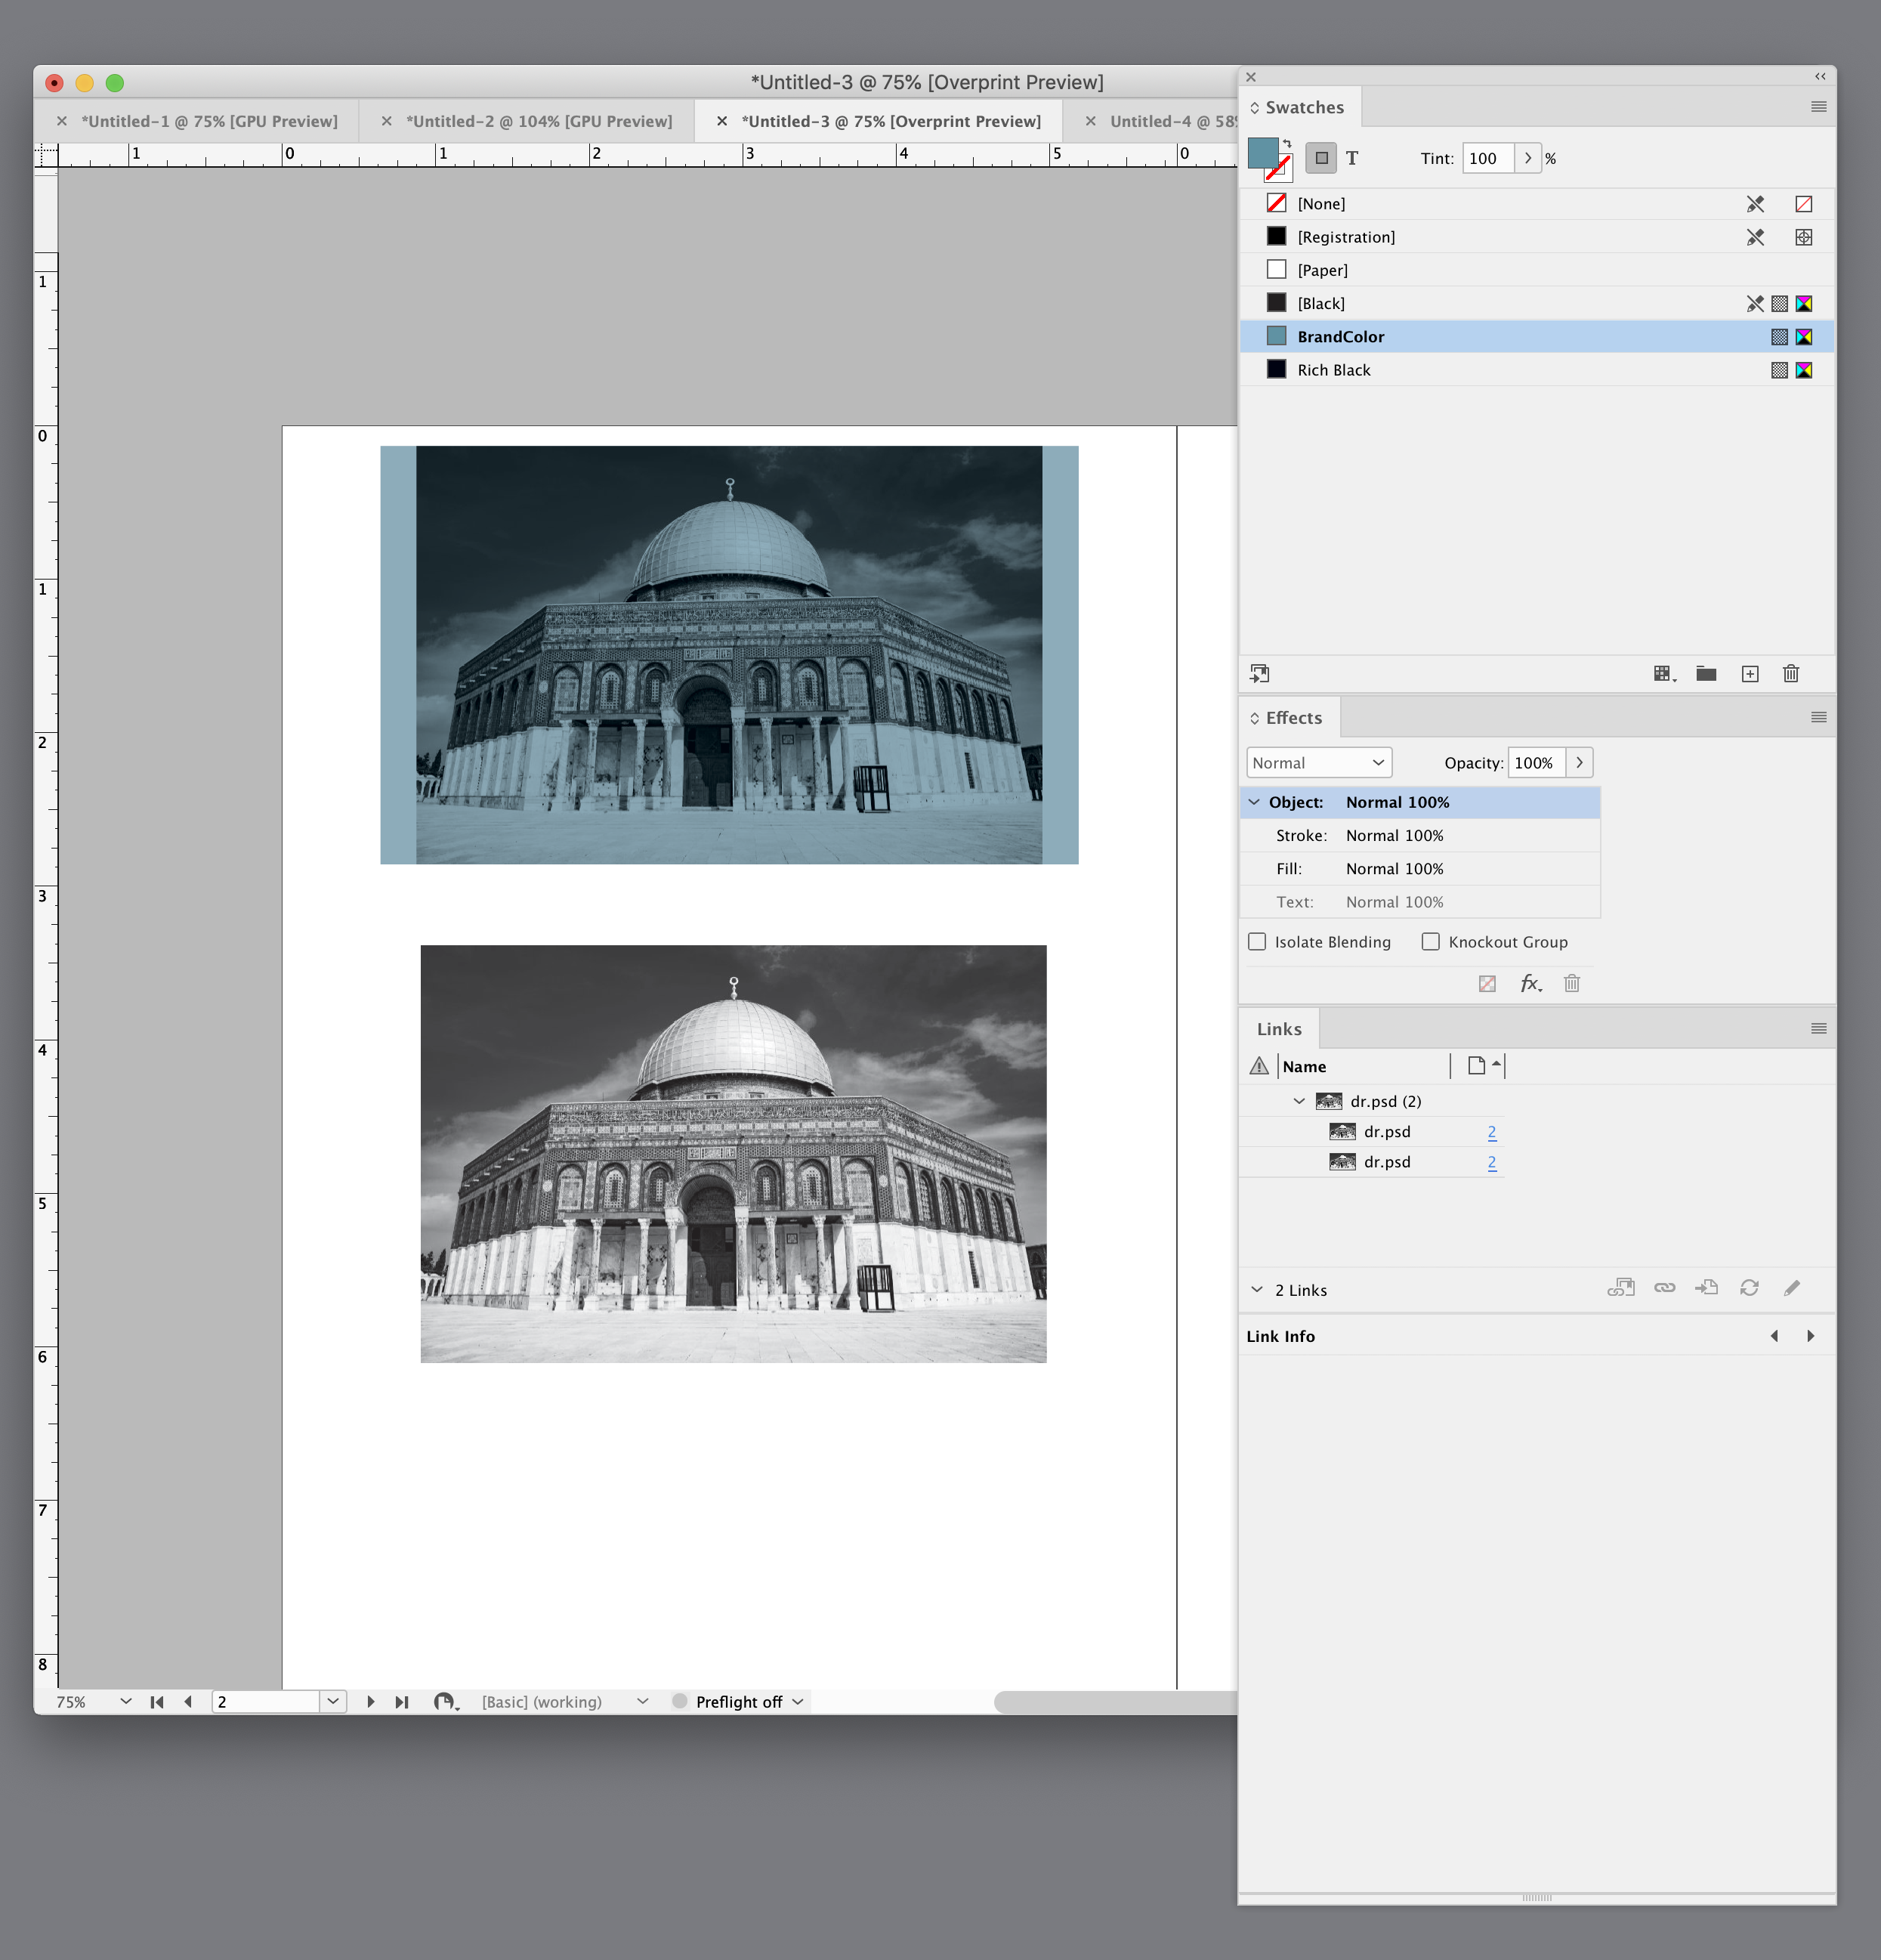Open the new color group folder icon

(1705, 673)
